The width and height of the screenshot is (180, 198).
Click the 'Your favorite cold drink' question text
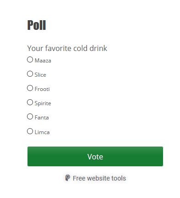tap(67, 48)
